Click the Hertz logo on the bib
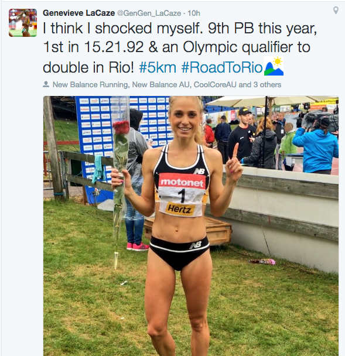 coord(180,209)
